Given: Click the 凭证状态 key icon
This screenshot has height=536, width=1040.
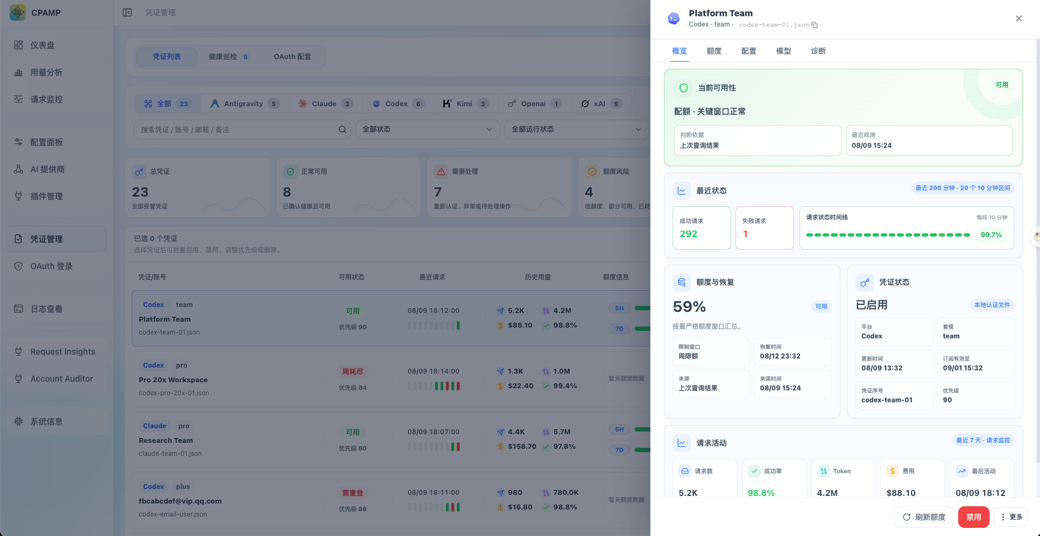Looking at the screenshot, I should point(865,282).
